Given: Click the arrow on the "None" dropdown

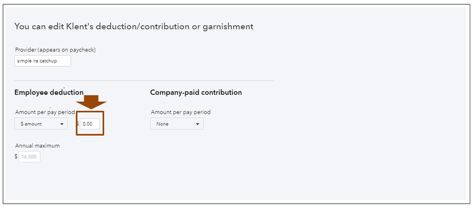Looking at the screenshot, I should click(198, 124).
